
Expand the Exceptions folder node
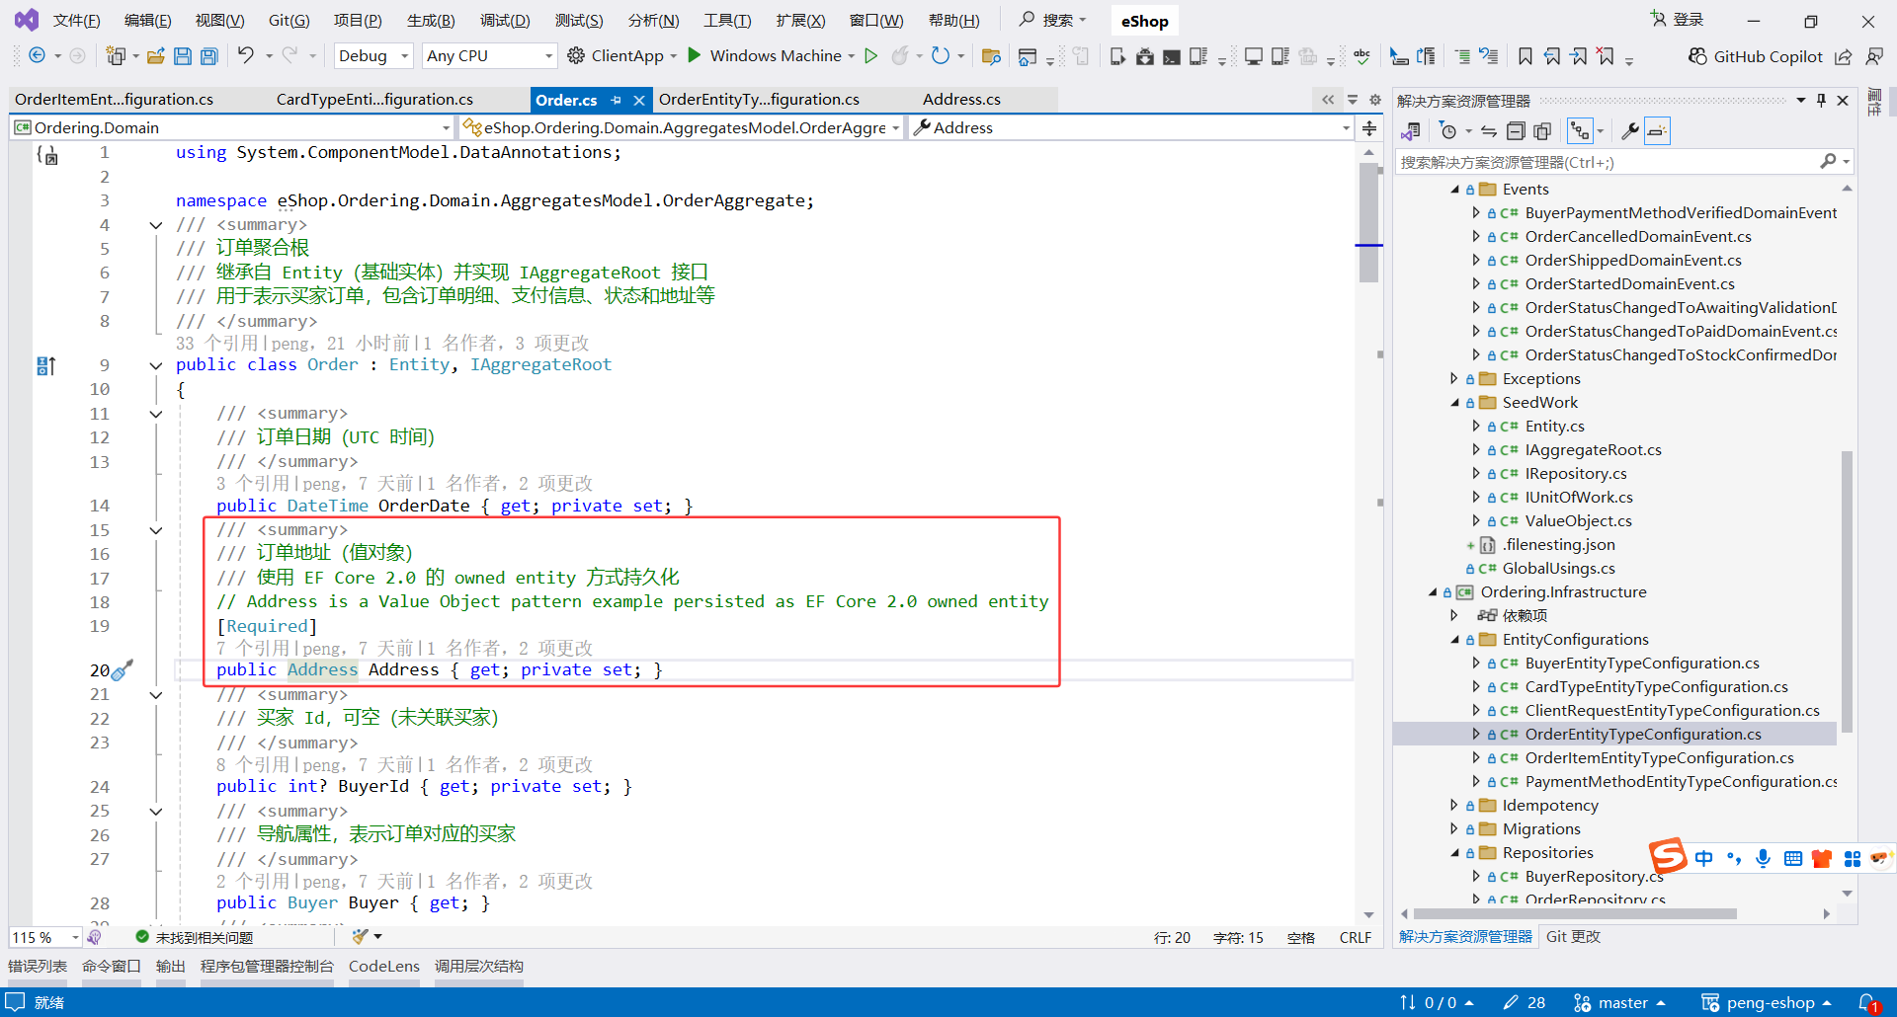[x=1454, y=378]
